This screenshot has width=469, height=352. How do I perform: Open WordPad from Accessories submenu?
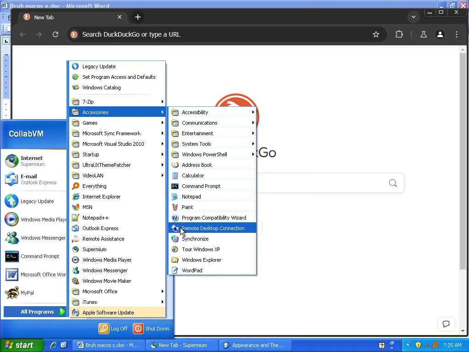point(213,270)
